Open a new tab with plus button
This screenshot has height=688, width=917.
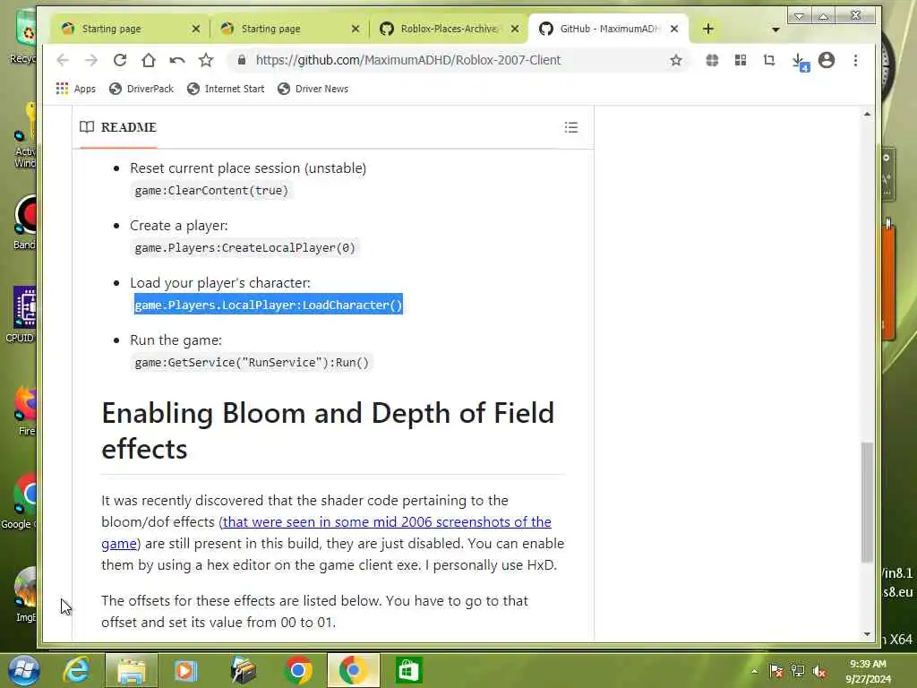tap(707, 29)
